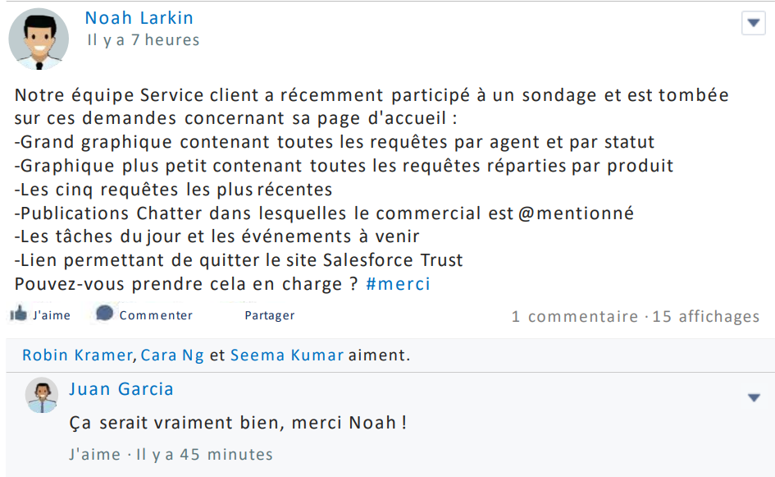This screenshot has height=477, width=775.
Task: Open Juan Garcia's profile via name
Action: click(121, 389)
